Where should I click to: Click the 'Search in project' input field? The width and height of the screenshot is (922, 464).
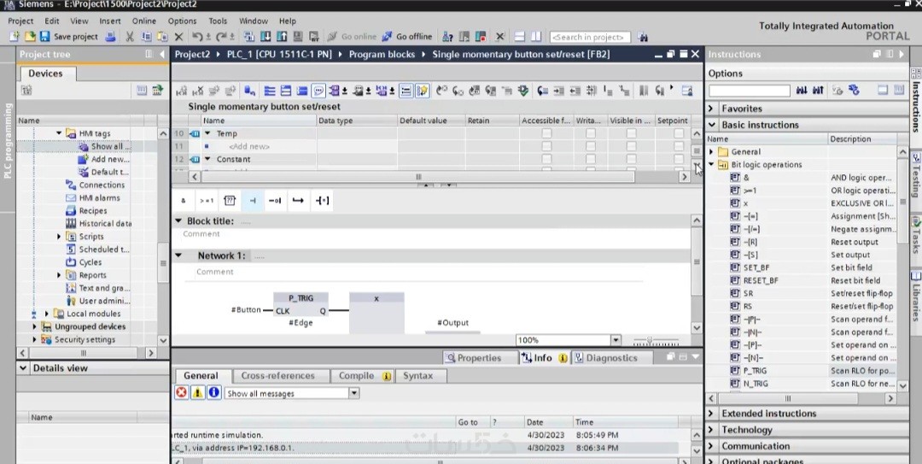pos(590,37)
